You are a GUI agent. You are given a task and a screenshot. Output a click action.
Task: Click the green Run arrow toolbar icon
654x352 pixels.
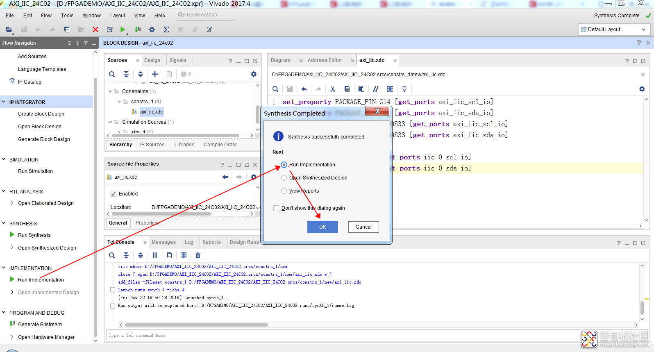click(x=123, y=30)
